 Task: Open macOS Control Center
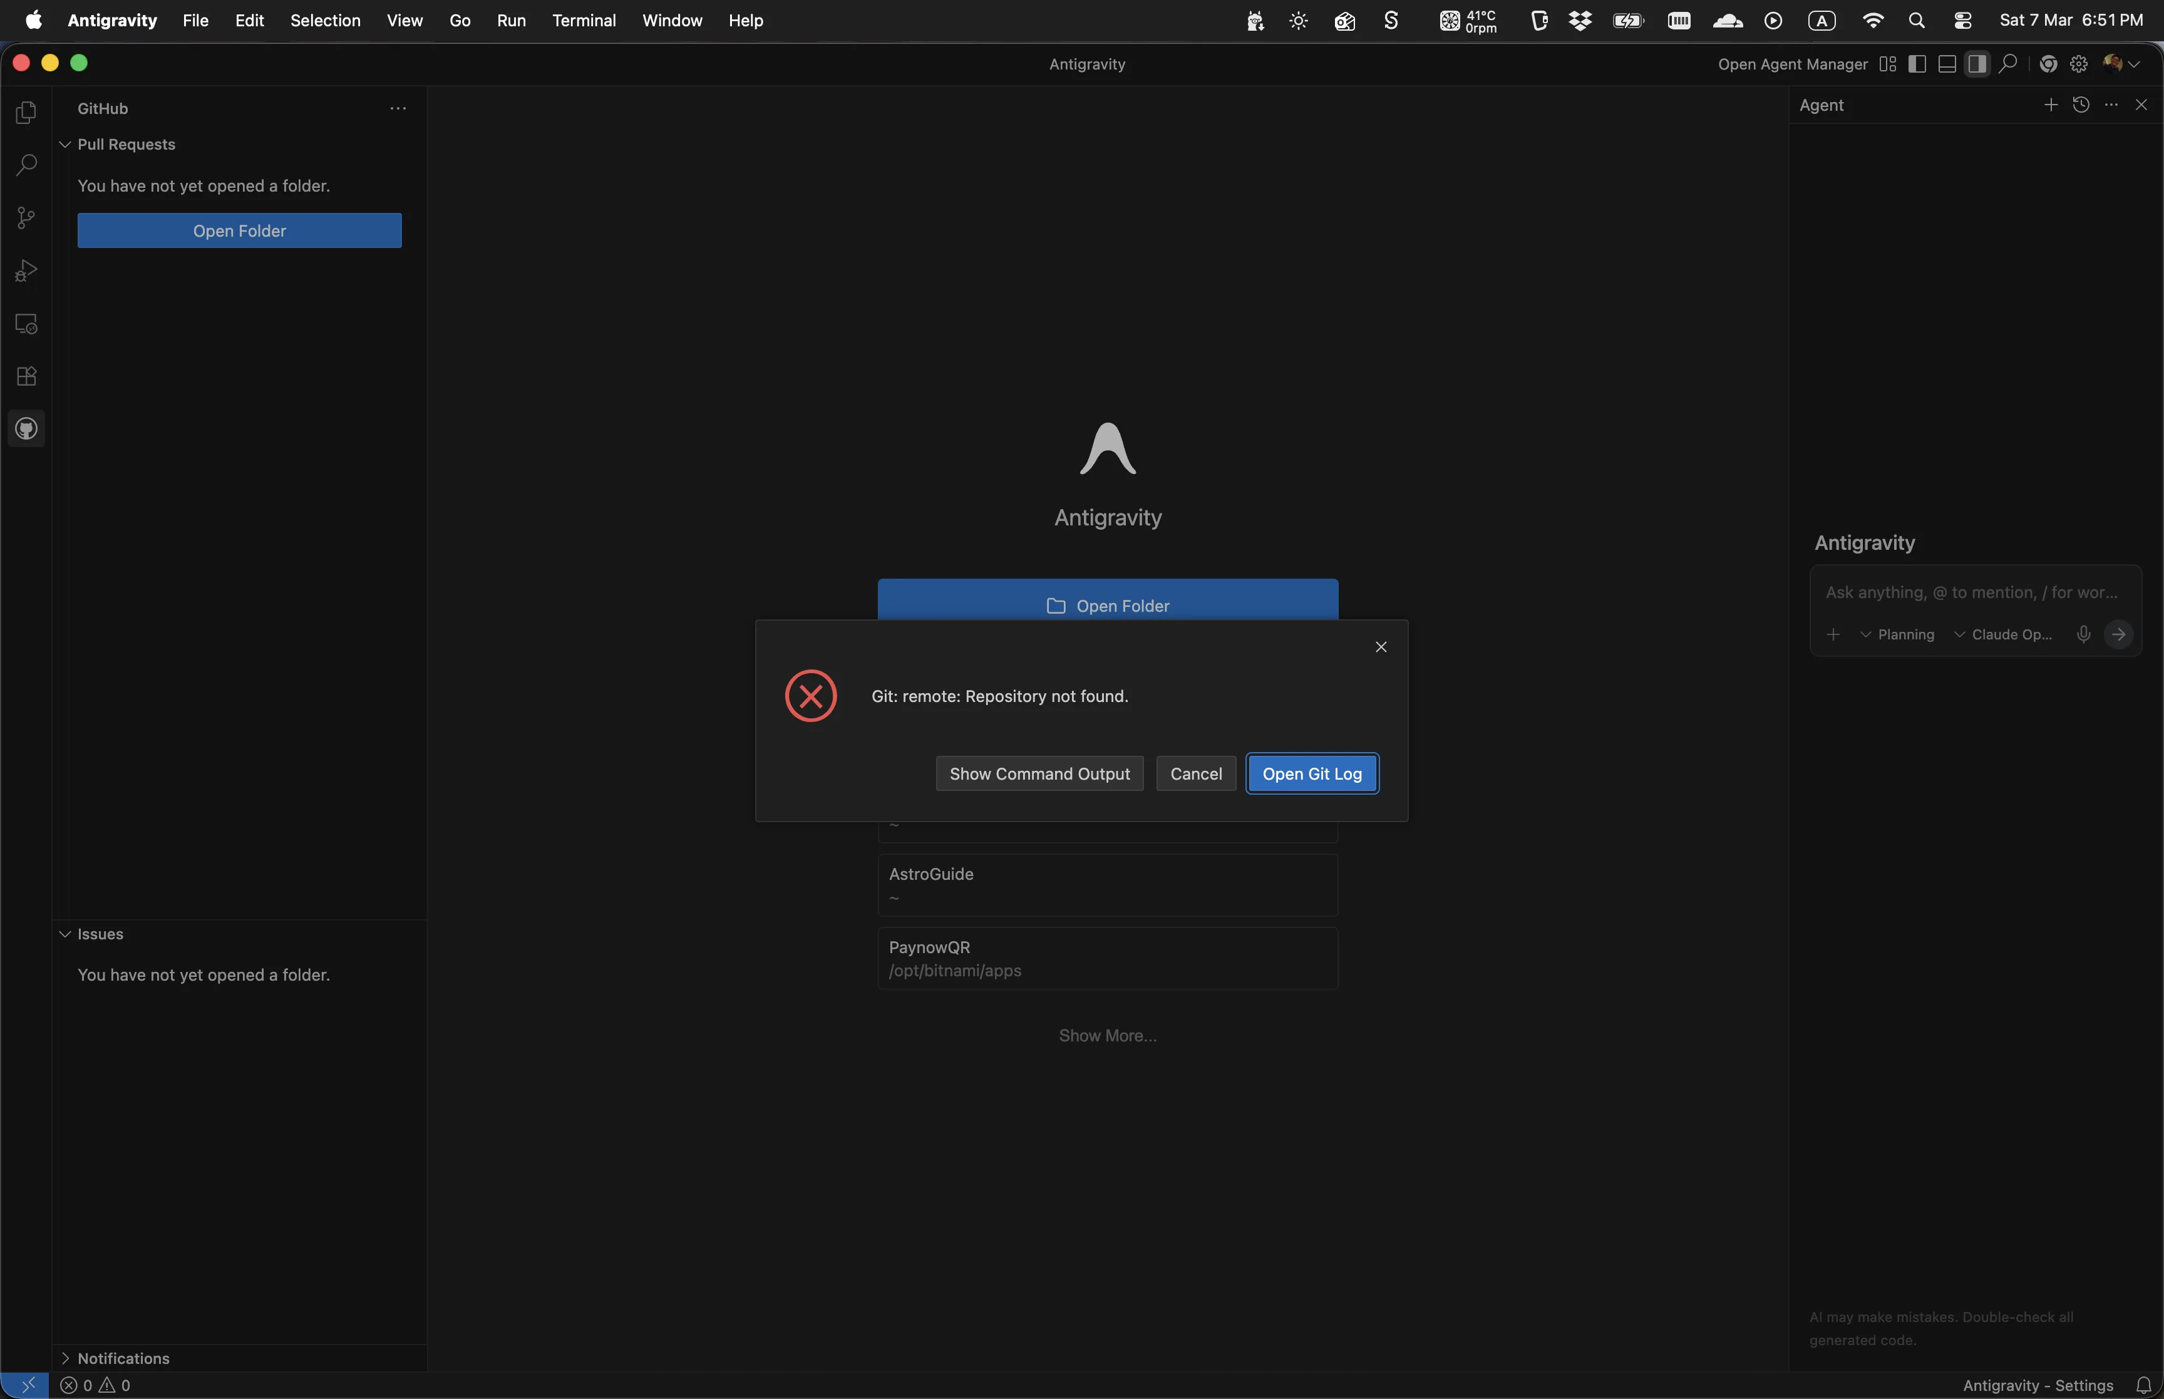coord(1962,20)
